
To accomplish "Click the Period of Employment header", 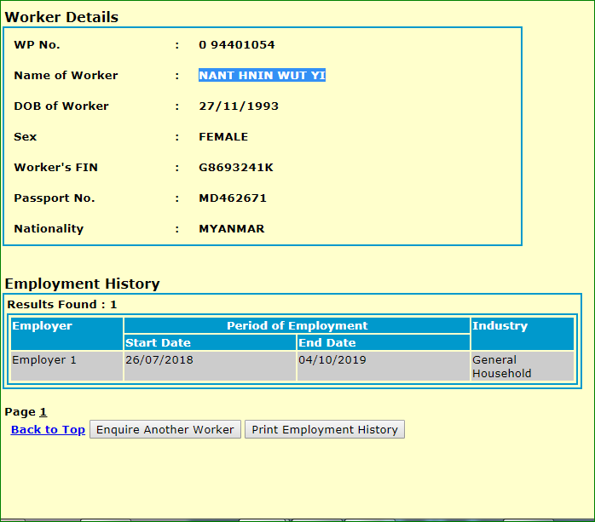I will [x=297, y=326].
